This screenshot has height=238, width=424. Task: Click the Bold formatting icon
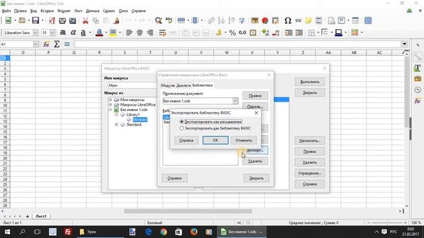[x=63, y=32]
